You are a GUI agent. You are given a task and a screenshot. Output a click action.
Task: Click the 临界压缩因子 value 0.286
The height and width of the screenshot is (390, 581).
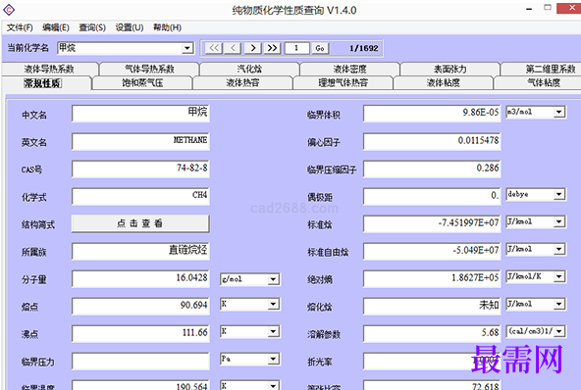(432, 169)
